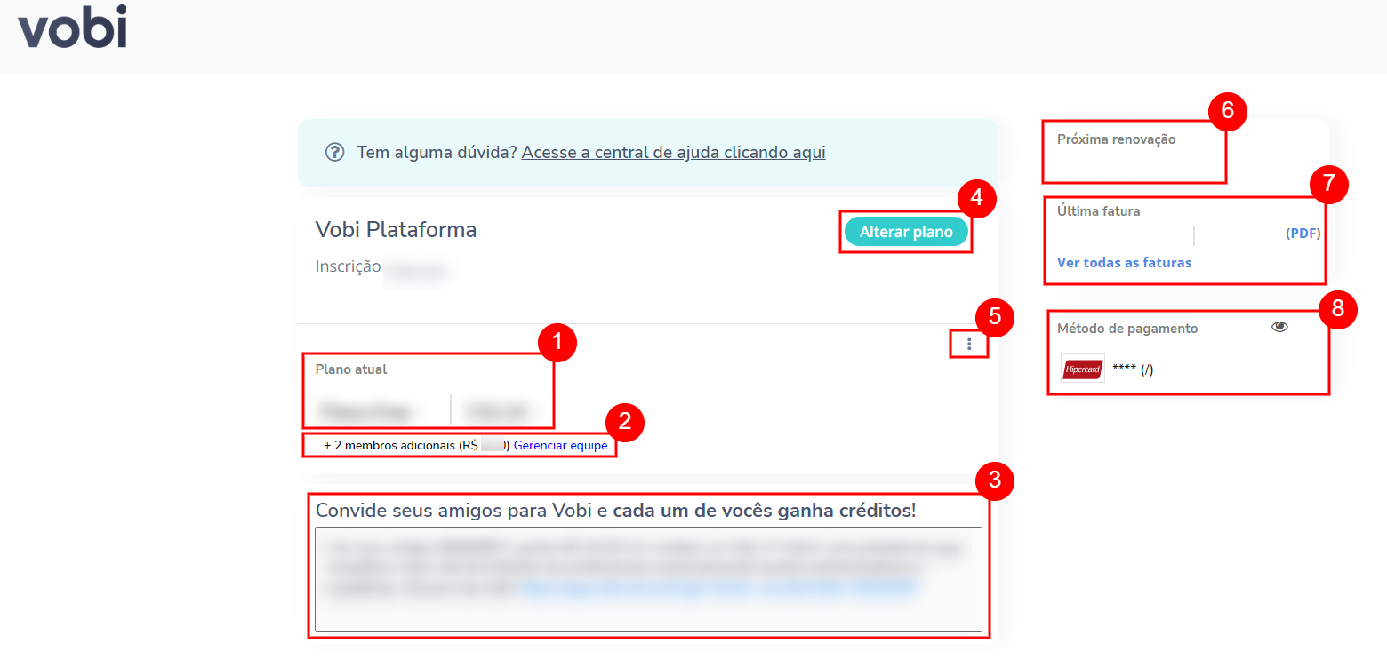Download the last invoice PDF

point(1303,234)
